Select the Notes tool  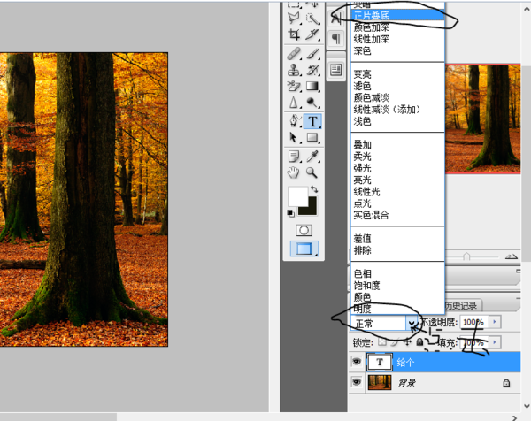click(x=294, y=157)
